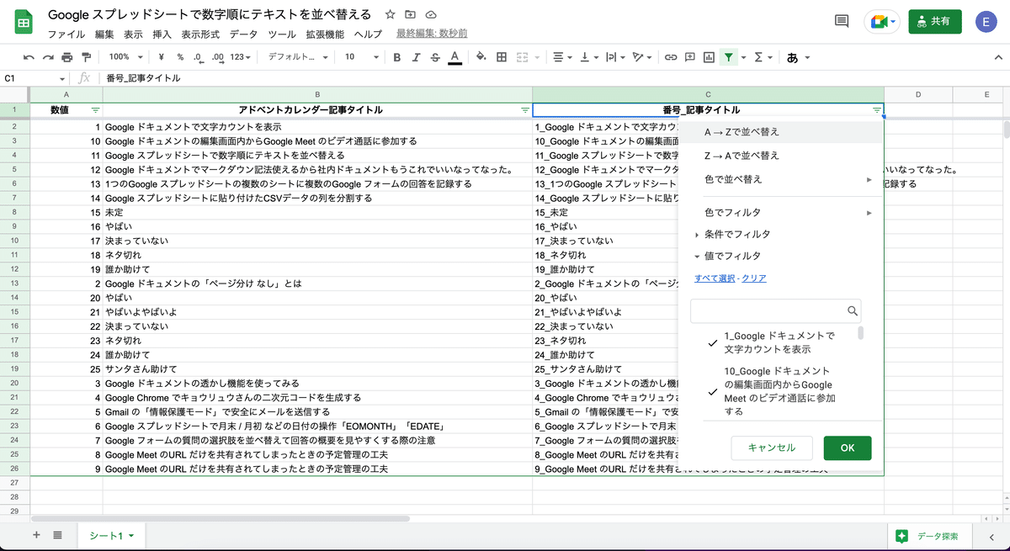The height and width of the screenshot is (551, 1010).
Task: Open the fill color paint bucket
Action: coord(481,57)
